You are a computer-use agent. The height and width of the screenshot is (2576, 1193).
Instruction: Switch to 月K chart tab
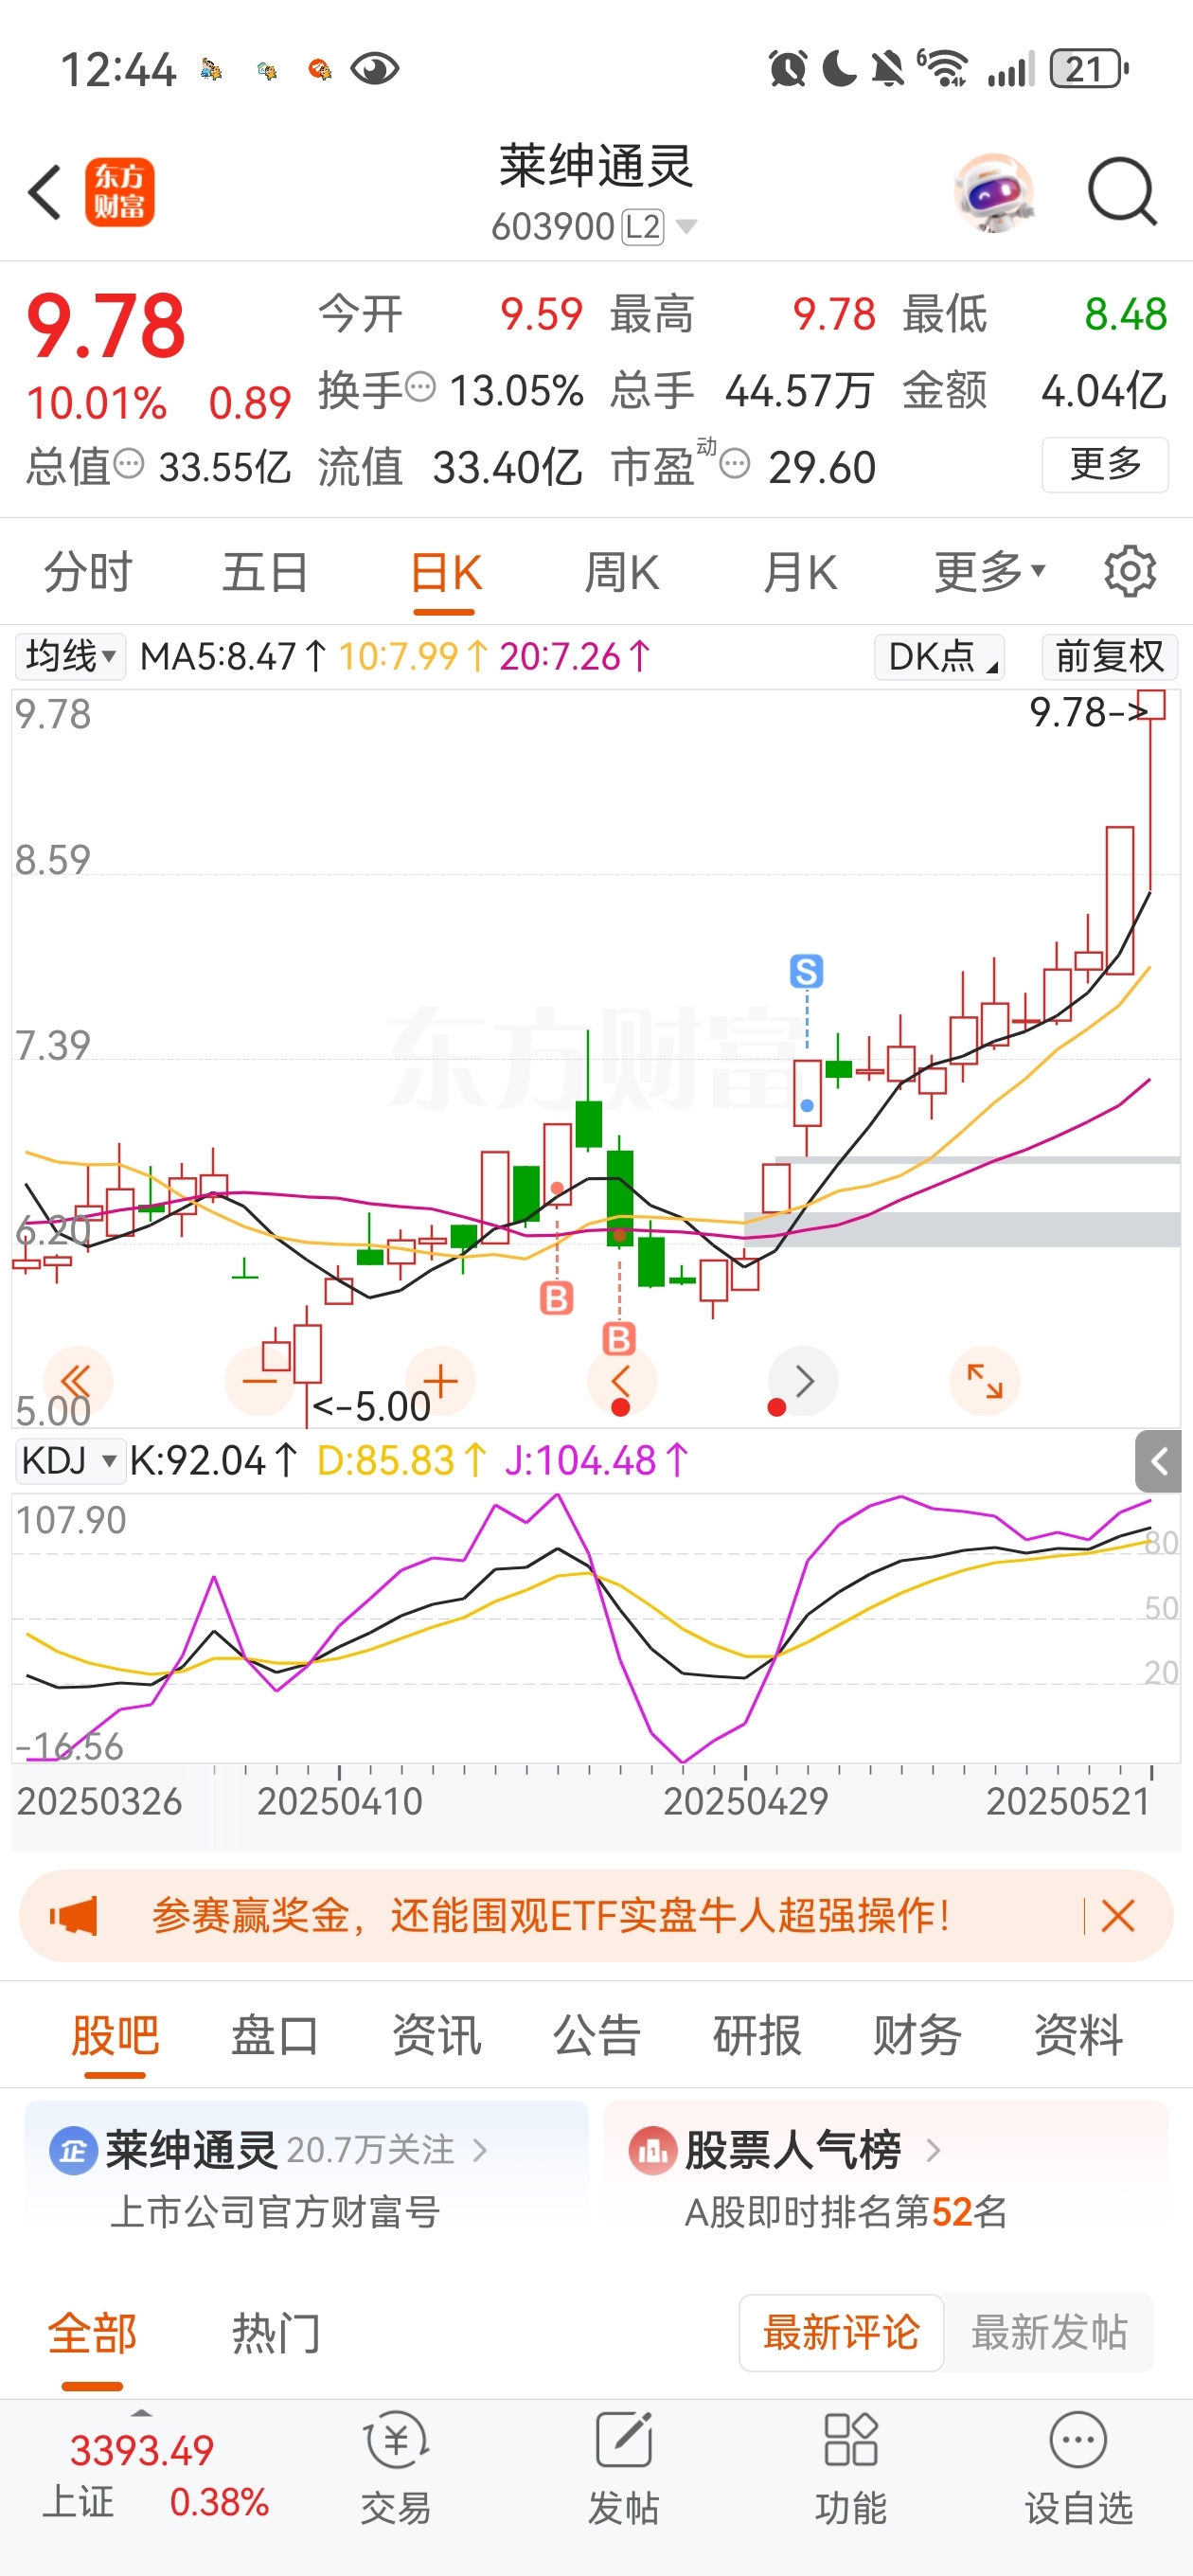click(799, 573)
